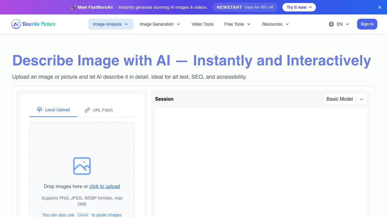Click the Local Upload cloud icon
387x217 pixels.
coord(40,110)
